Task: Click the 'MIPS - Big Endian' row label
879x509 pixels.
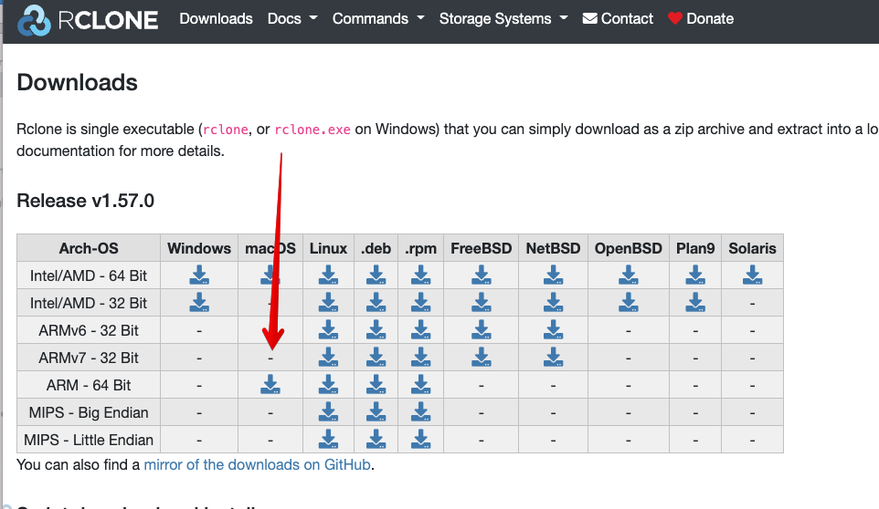Action: coord(89,413)
